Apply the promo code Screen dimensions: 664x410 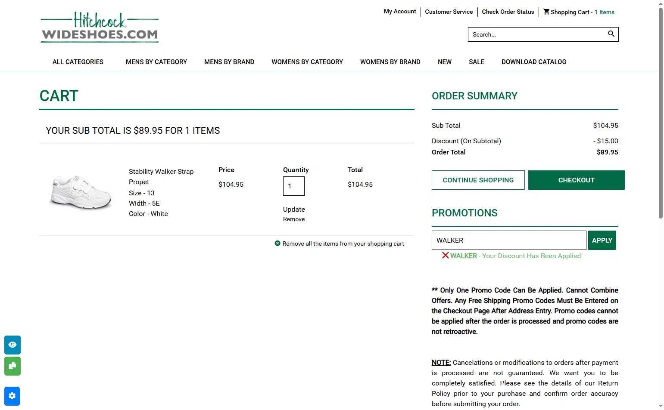coord(602,240)
